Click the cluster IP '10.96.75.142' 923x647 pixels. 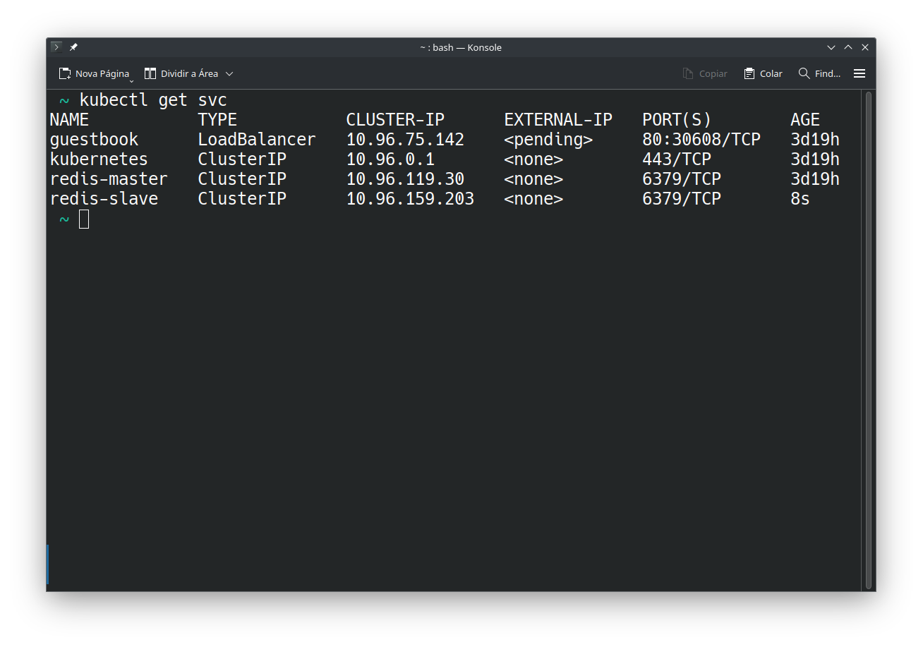(x=405, y=140)
